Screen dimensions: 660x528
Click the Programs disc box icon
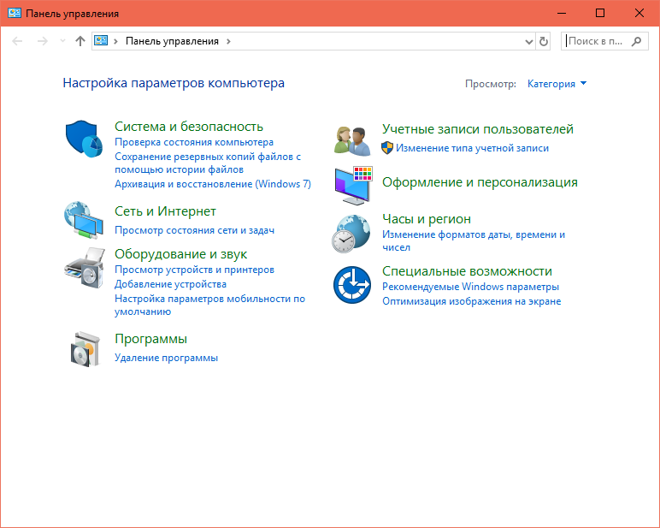click(x=85, y=349)
